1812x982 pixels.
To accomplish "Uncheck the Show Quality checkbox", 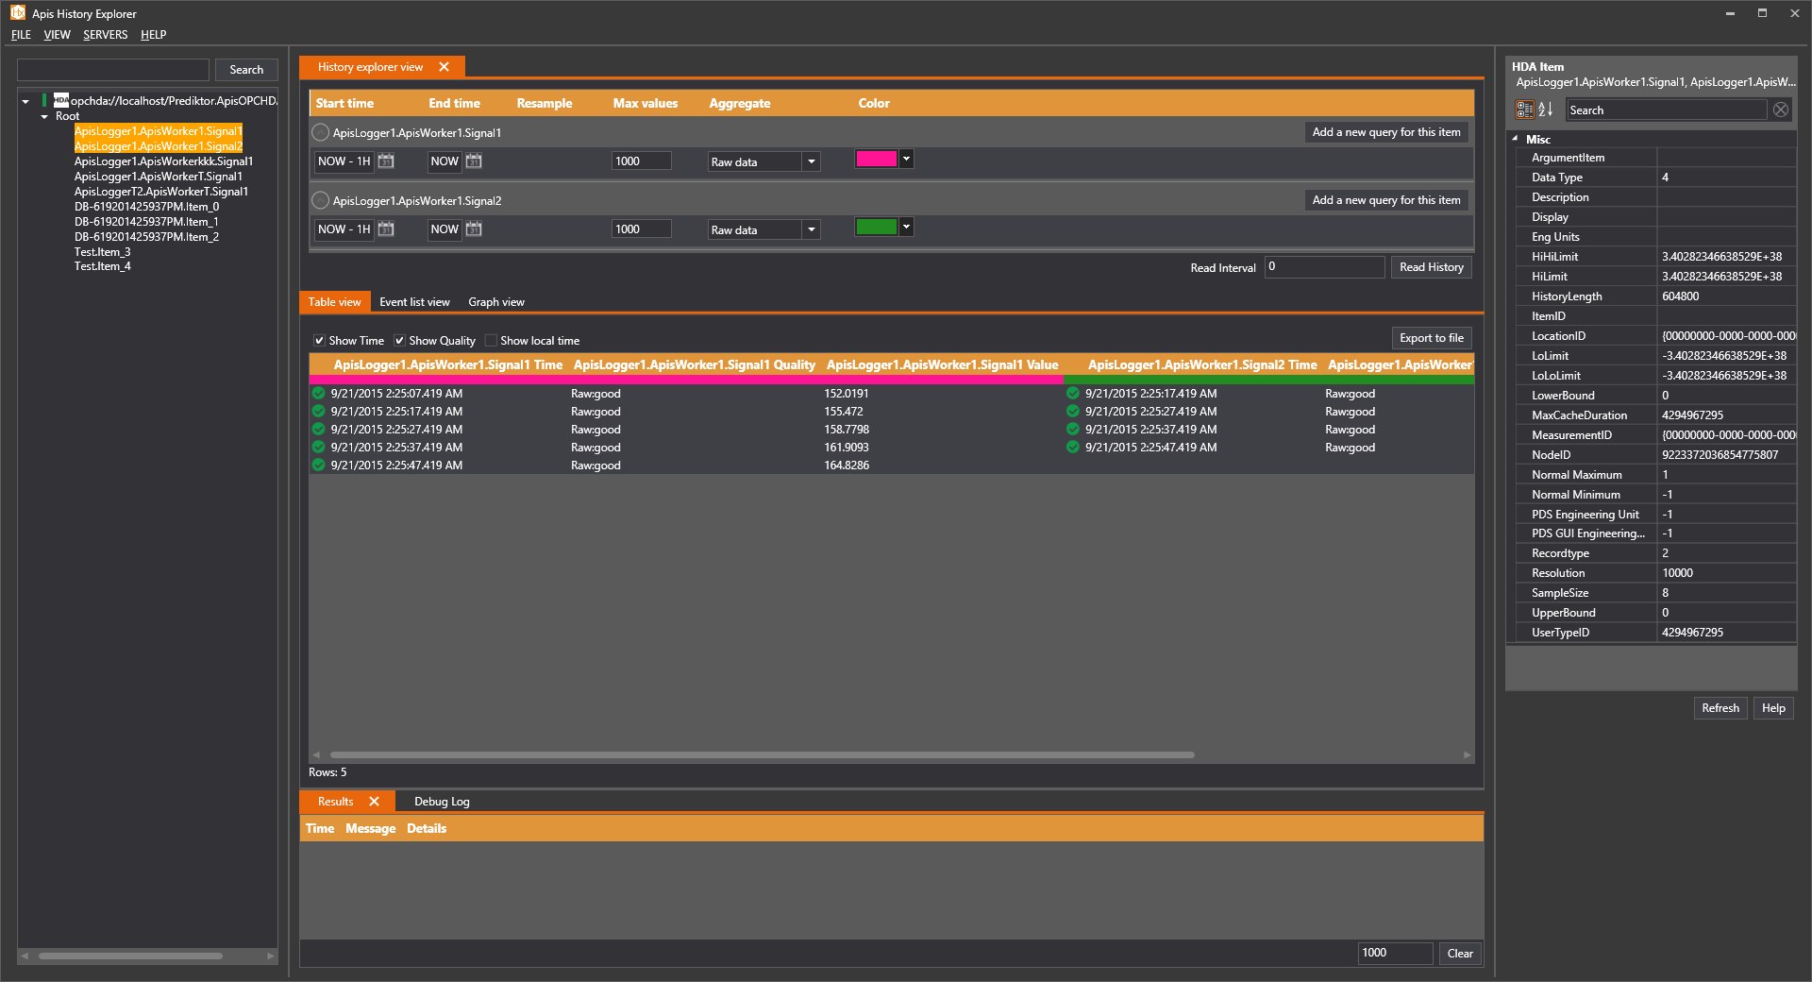I will tap(399, 341).
